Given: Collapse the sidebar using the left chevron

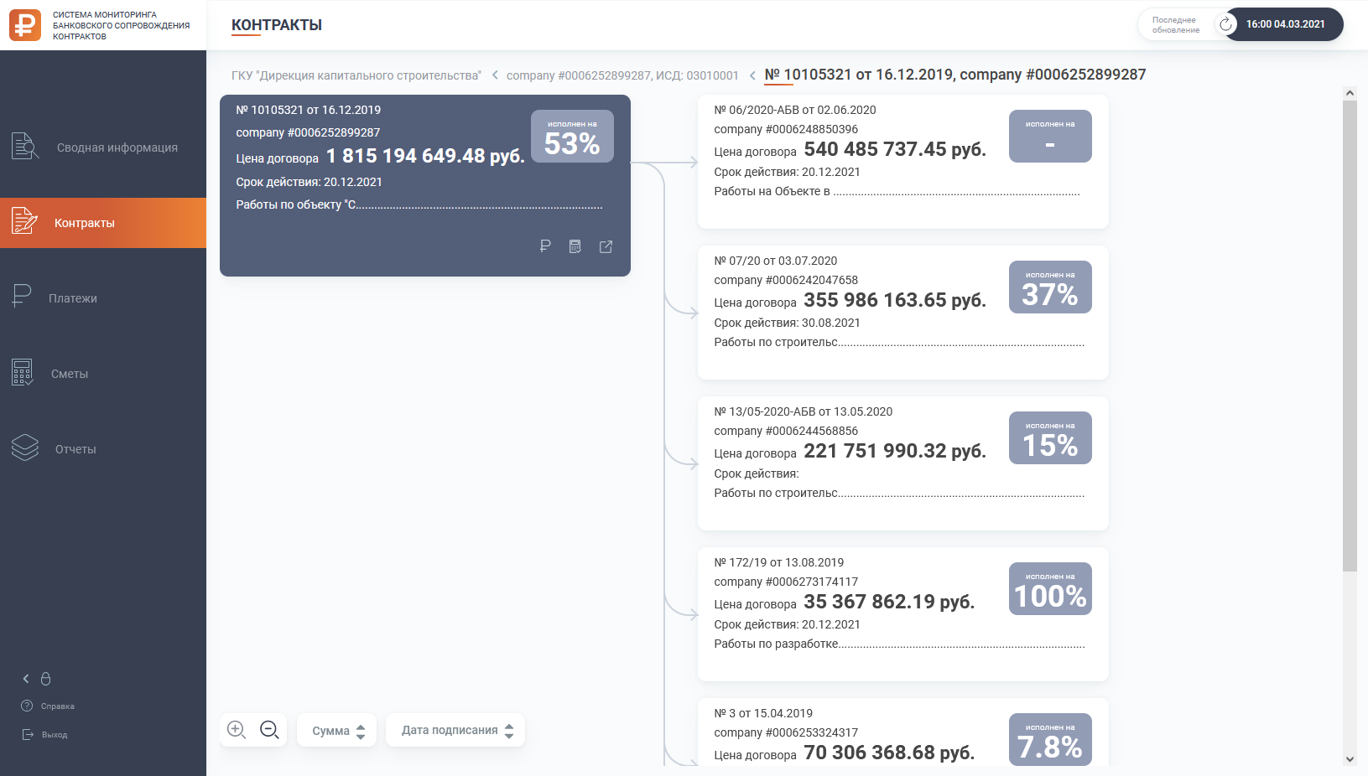Looking at the screenshot, I should click(26, 679).
